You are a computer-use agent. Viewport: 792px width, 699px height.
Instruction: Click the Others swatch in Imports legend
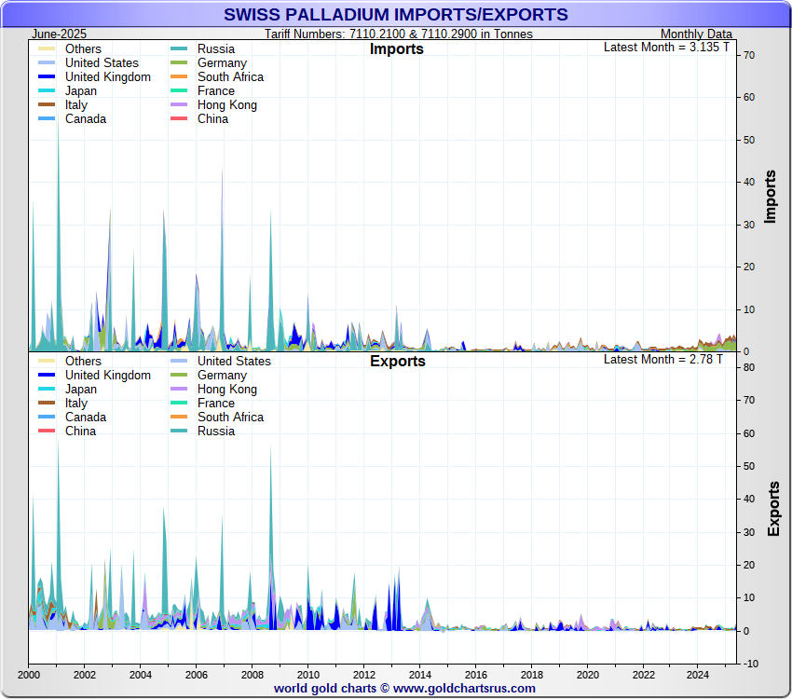pos(48,49)
